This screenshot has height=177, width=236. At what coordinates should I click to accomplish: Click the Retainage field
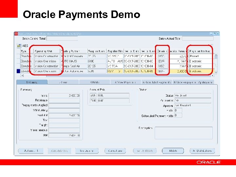point(64,100)
